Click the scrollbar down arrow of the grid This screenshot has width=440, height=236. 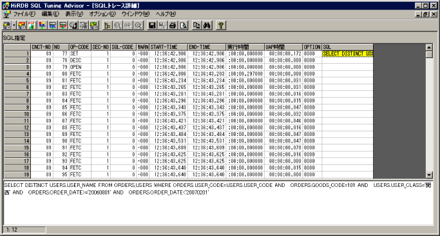(429, 175)
